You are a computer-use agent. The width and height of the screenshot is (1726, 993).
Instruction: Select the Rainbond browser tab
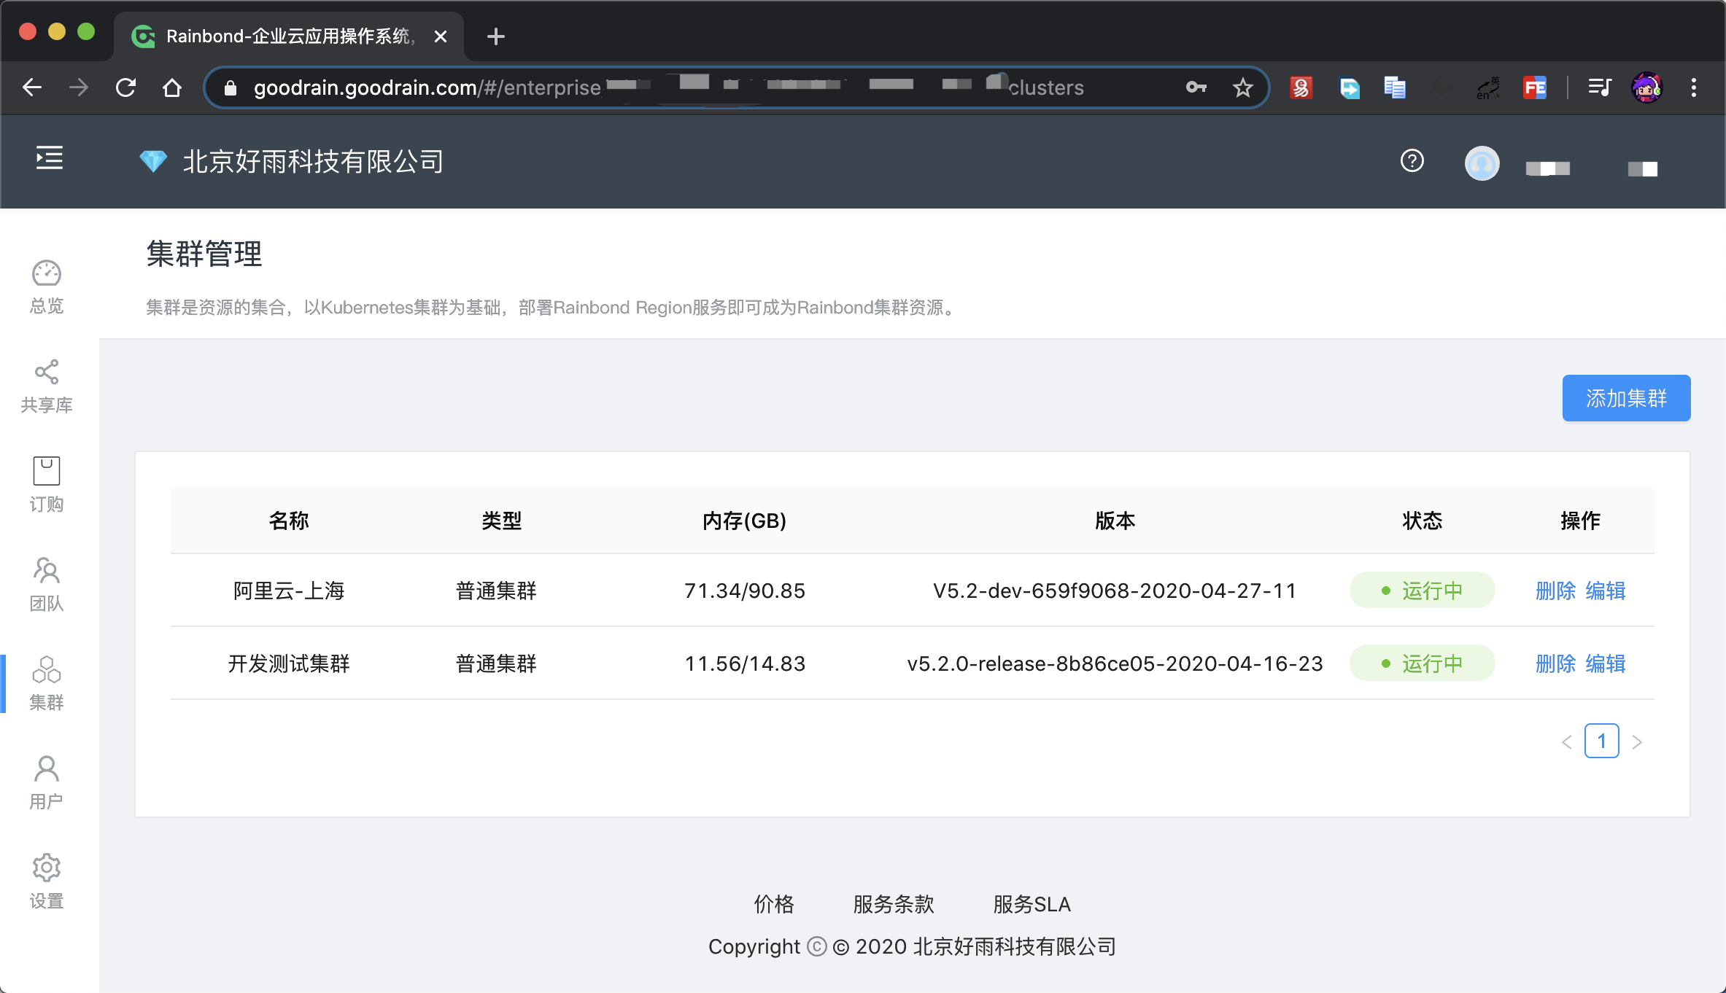click(x=289, y=36)
